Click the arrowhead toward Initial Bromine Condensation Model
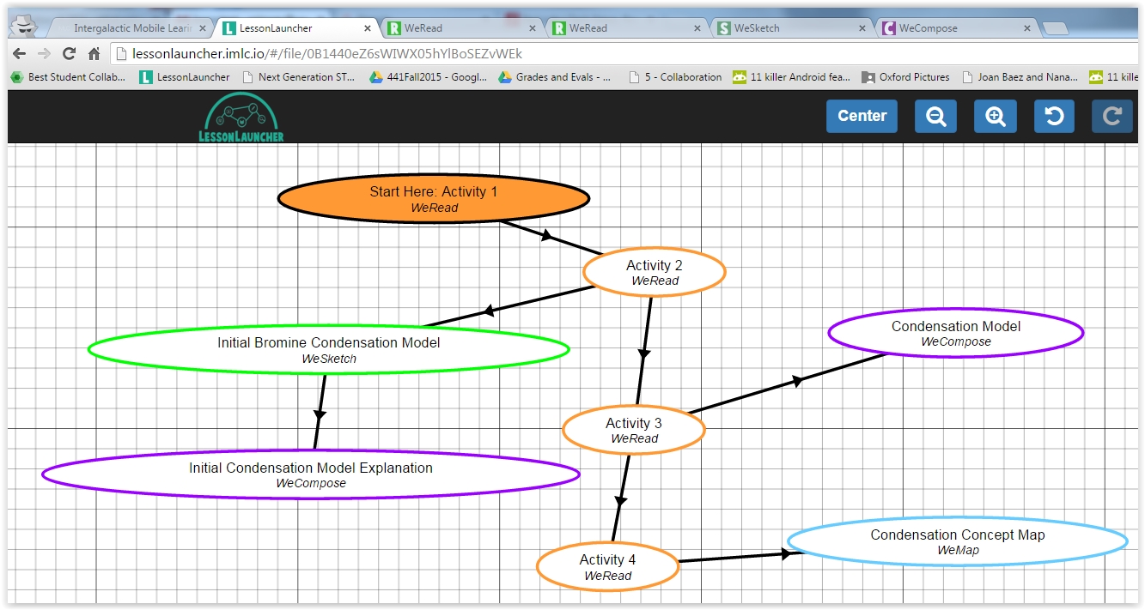 point(488,311)
